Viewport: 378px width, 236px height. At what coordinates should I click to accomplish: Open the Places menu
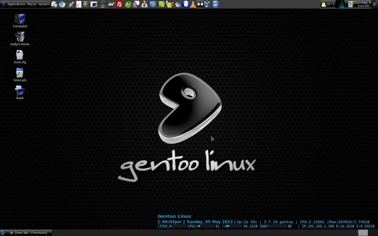[32, 4]
